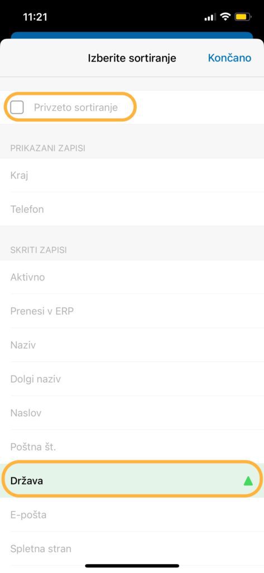Tap the home indicator bar
The image size is (264, 573).
[x=132, y=566]
